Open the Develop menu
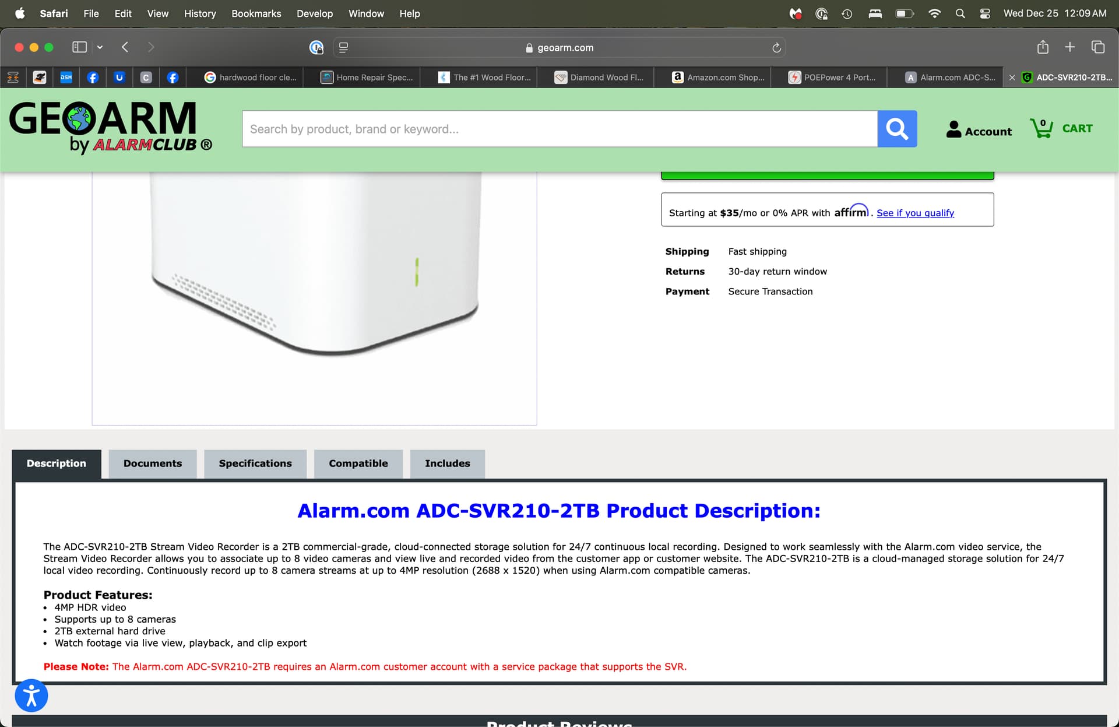The image size is (1119, 727). coord(315,13)
